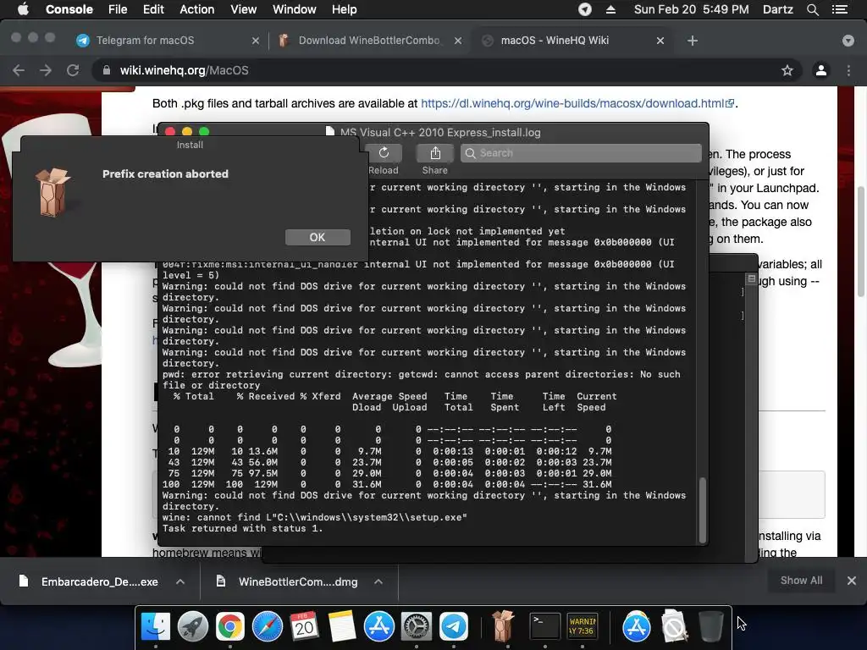Open the App Store icon beside Notes
Image resolution: width=867 pixels, height=650 pixels.
coord(378,626)
